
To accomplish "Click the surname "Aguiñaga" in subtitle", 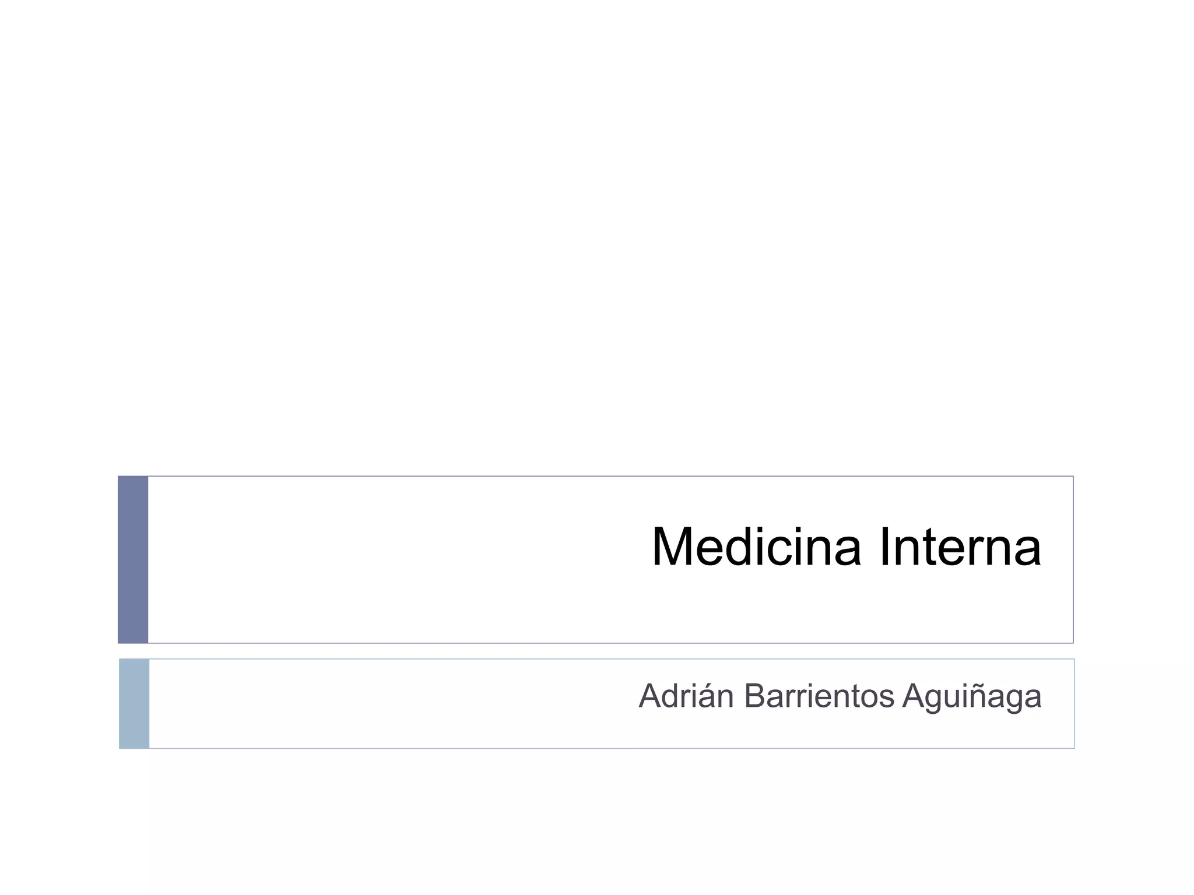I will point(972,697).
